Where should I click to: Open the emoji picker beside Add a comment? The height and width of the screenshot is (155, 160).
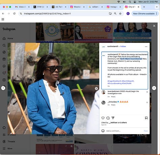tap(103, 131)
